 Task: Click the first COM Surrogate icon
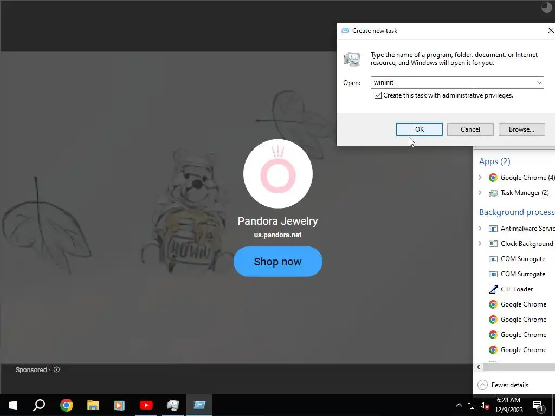pos(493,259)
